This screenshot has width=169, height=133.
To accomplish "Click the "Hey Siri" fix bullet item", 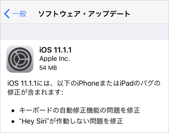I will pyautogui.click(x=71, y=121).
